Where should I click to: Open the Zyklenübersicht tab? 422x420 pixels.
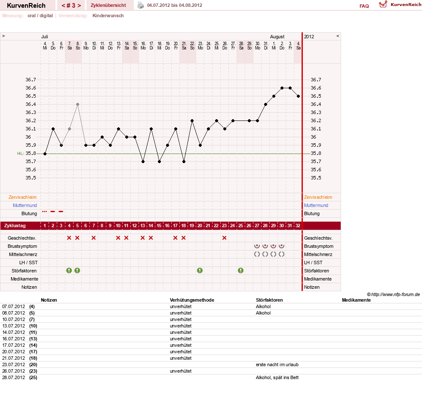coord(108,6)
